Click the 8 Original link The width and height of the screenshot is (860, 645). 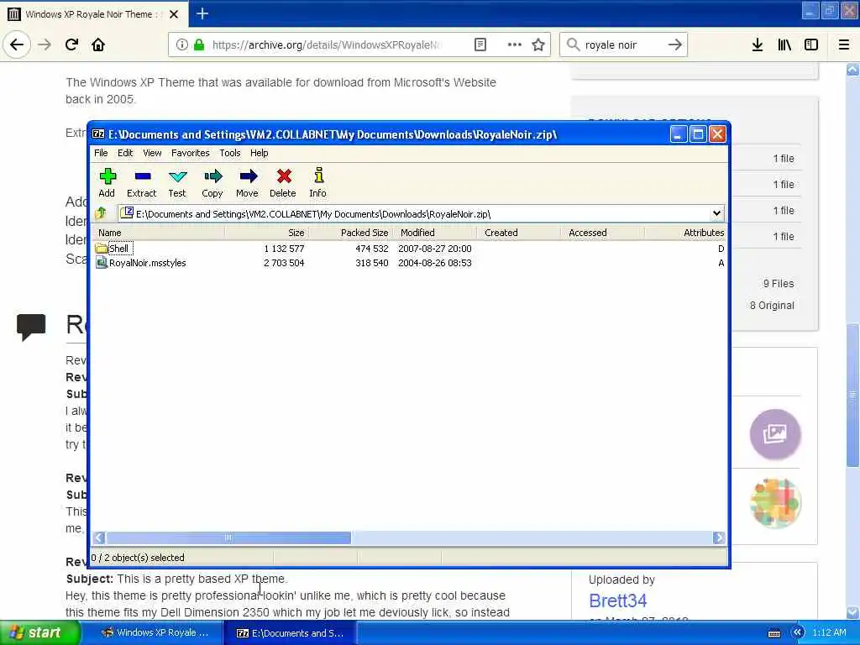point(772,306)
